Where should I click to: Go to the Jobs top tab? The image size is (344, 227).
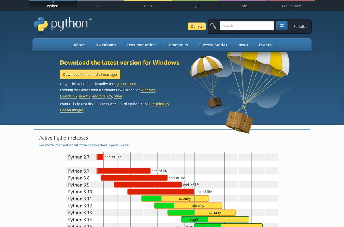point(244,6)
